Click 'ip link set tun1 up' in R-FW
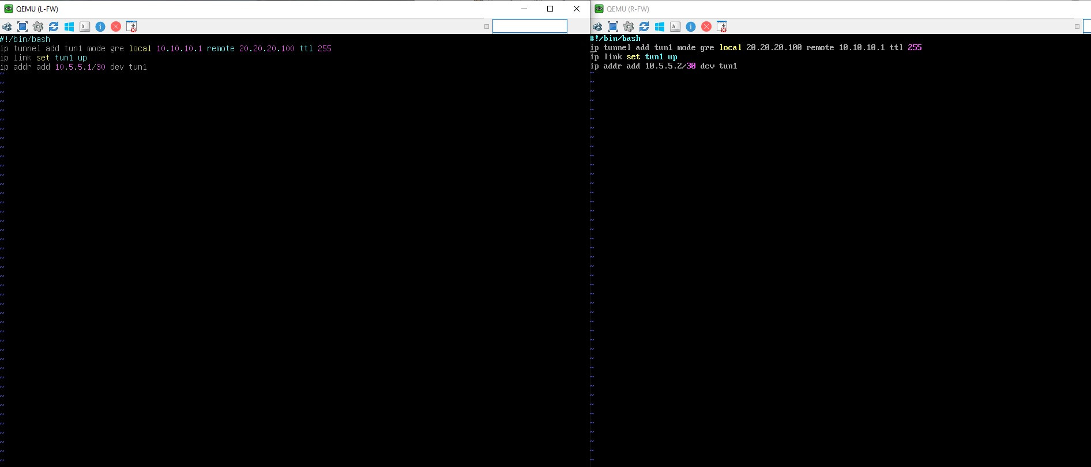Image resolution: width=1091 pixels, height=467 pixels. click(x=634, y=56)
